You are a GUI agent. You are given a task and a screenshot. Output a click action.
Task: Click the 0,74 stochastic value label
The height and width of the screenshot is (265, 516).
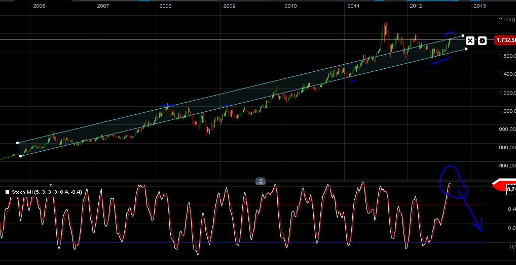pos(511,189)
